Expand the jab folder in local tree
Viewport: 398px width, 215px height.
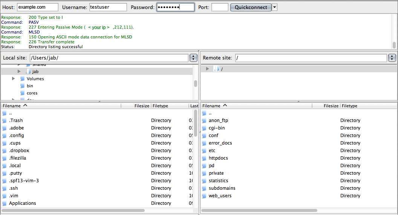point(19,72)
